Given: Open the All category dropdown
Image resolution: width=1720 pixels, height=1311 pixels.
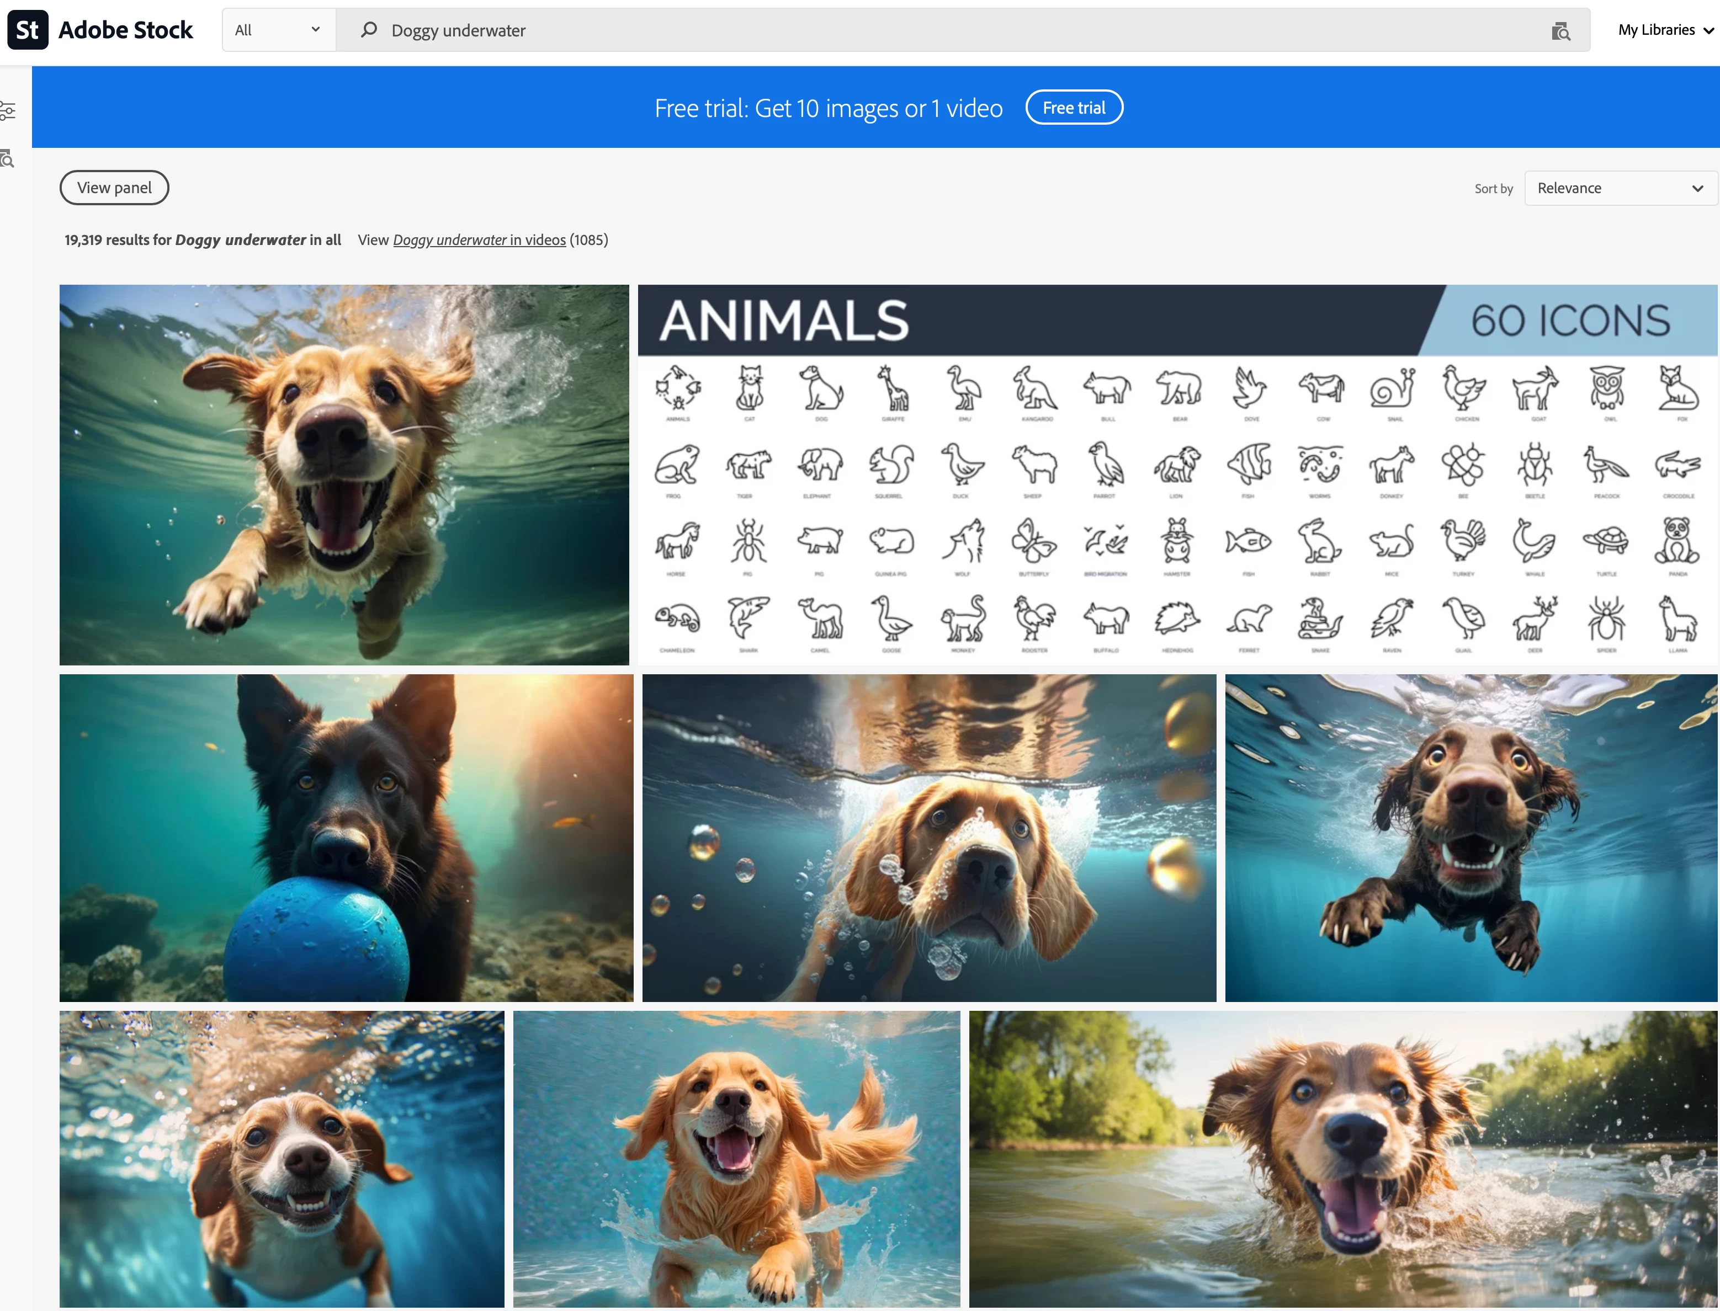Looking at the screenshot, I should click(x=278, y=30).
